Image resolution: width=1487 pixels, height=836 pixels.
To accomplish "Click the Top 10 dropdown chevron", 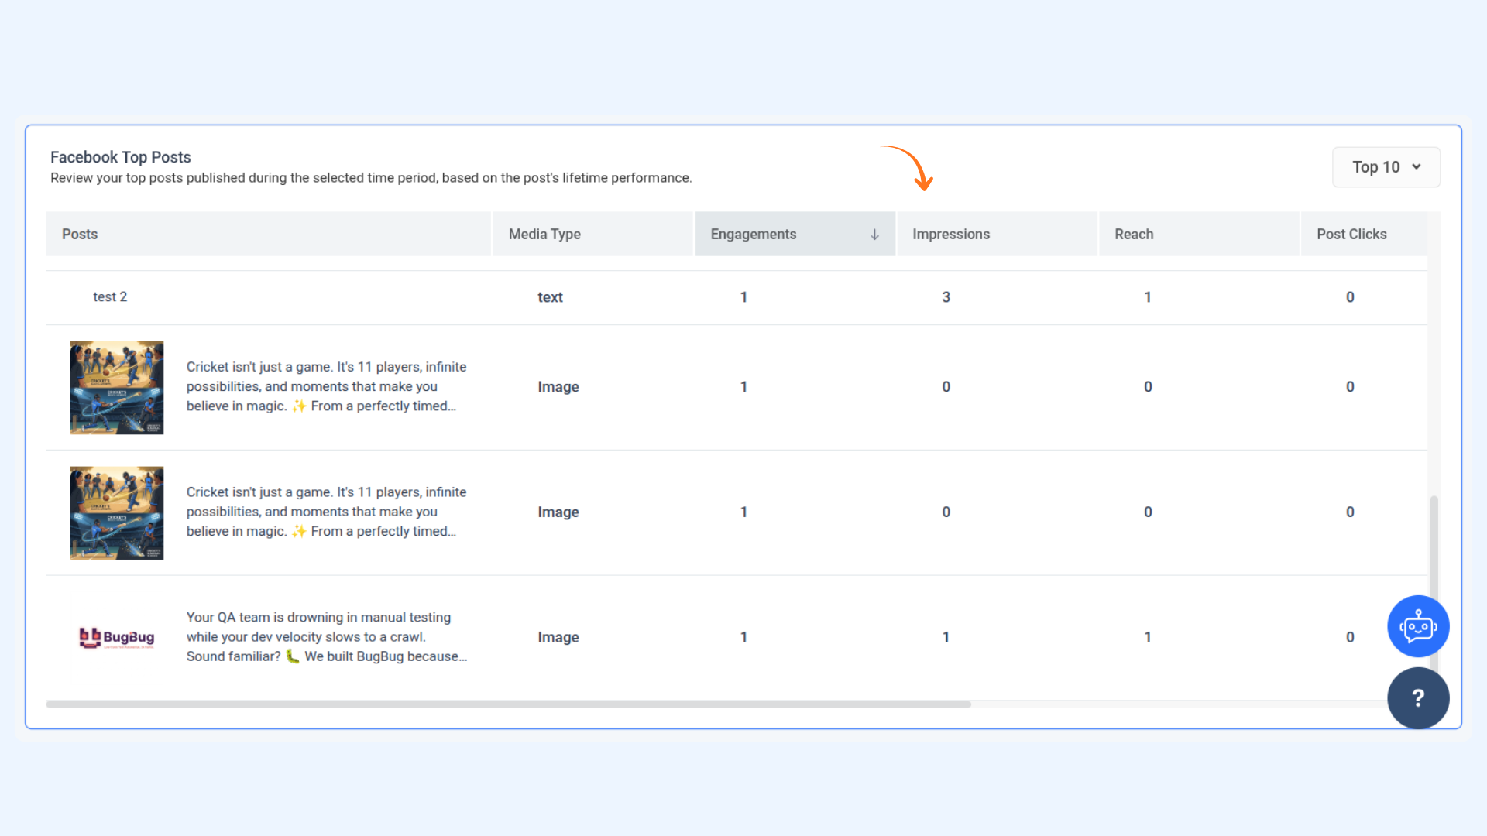I will pos(1417,167).
